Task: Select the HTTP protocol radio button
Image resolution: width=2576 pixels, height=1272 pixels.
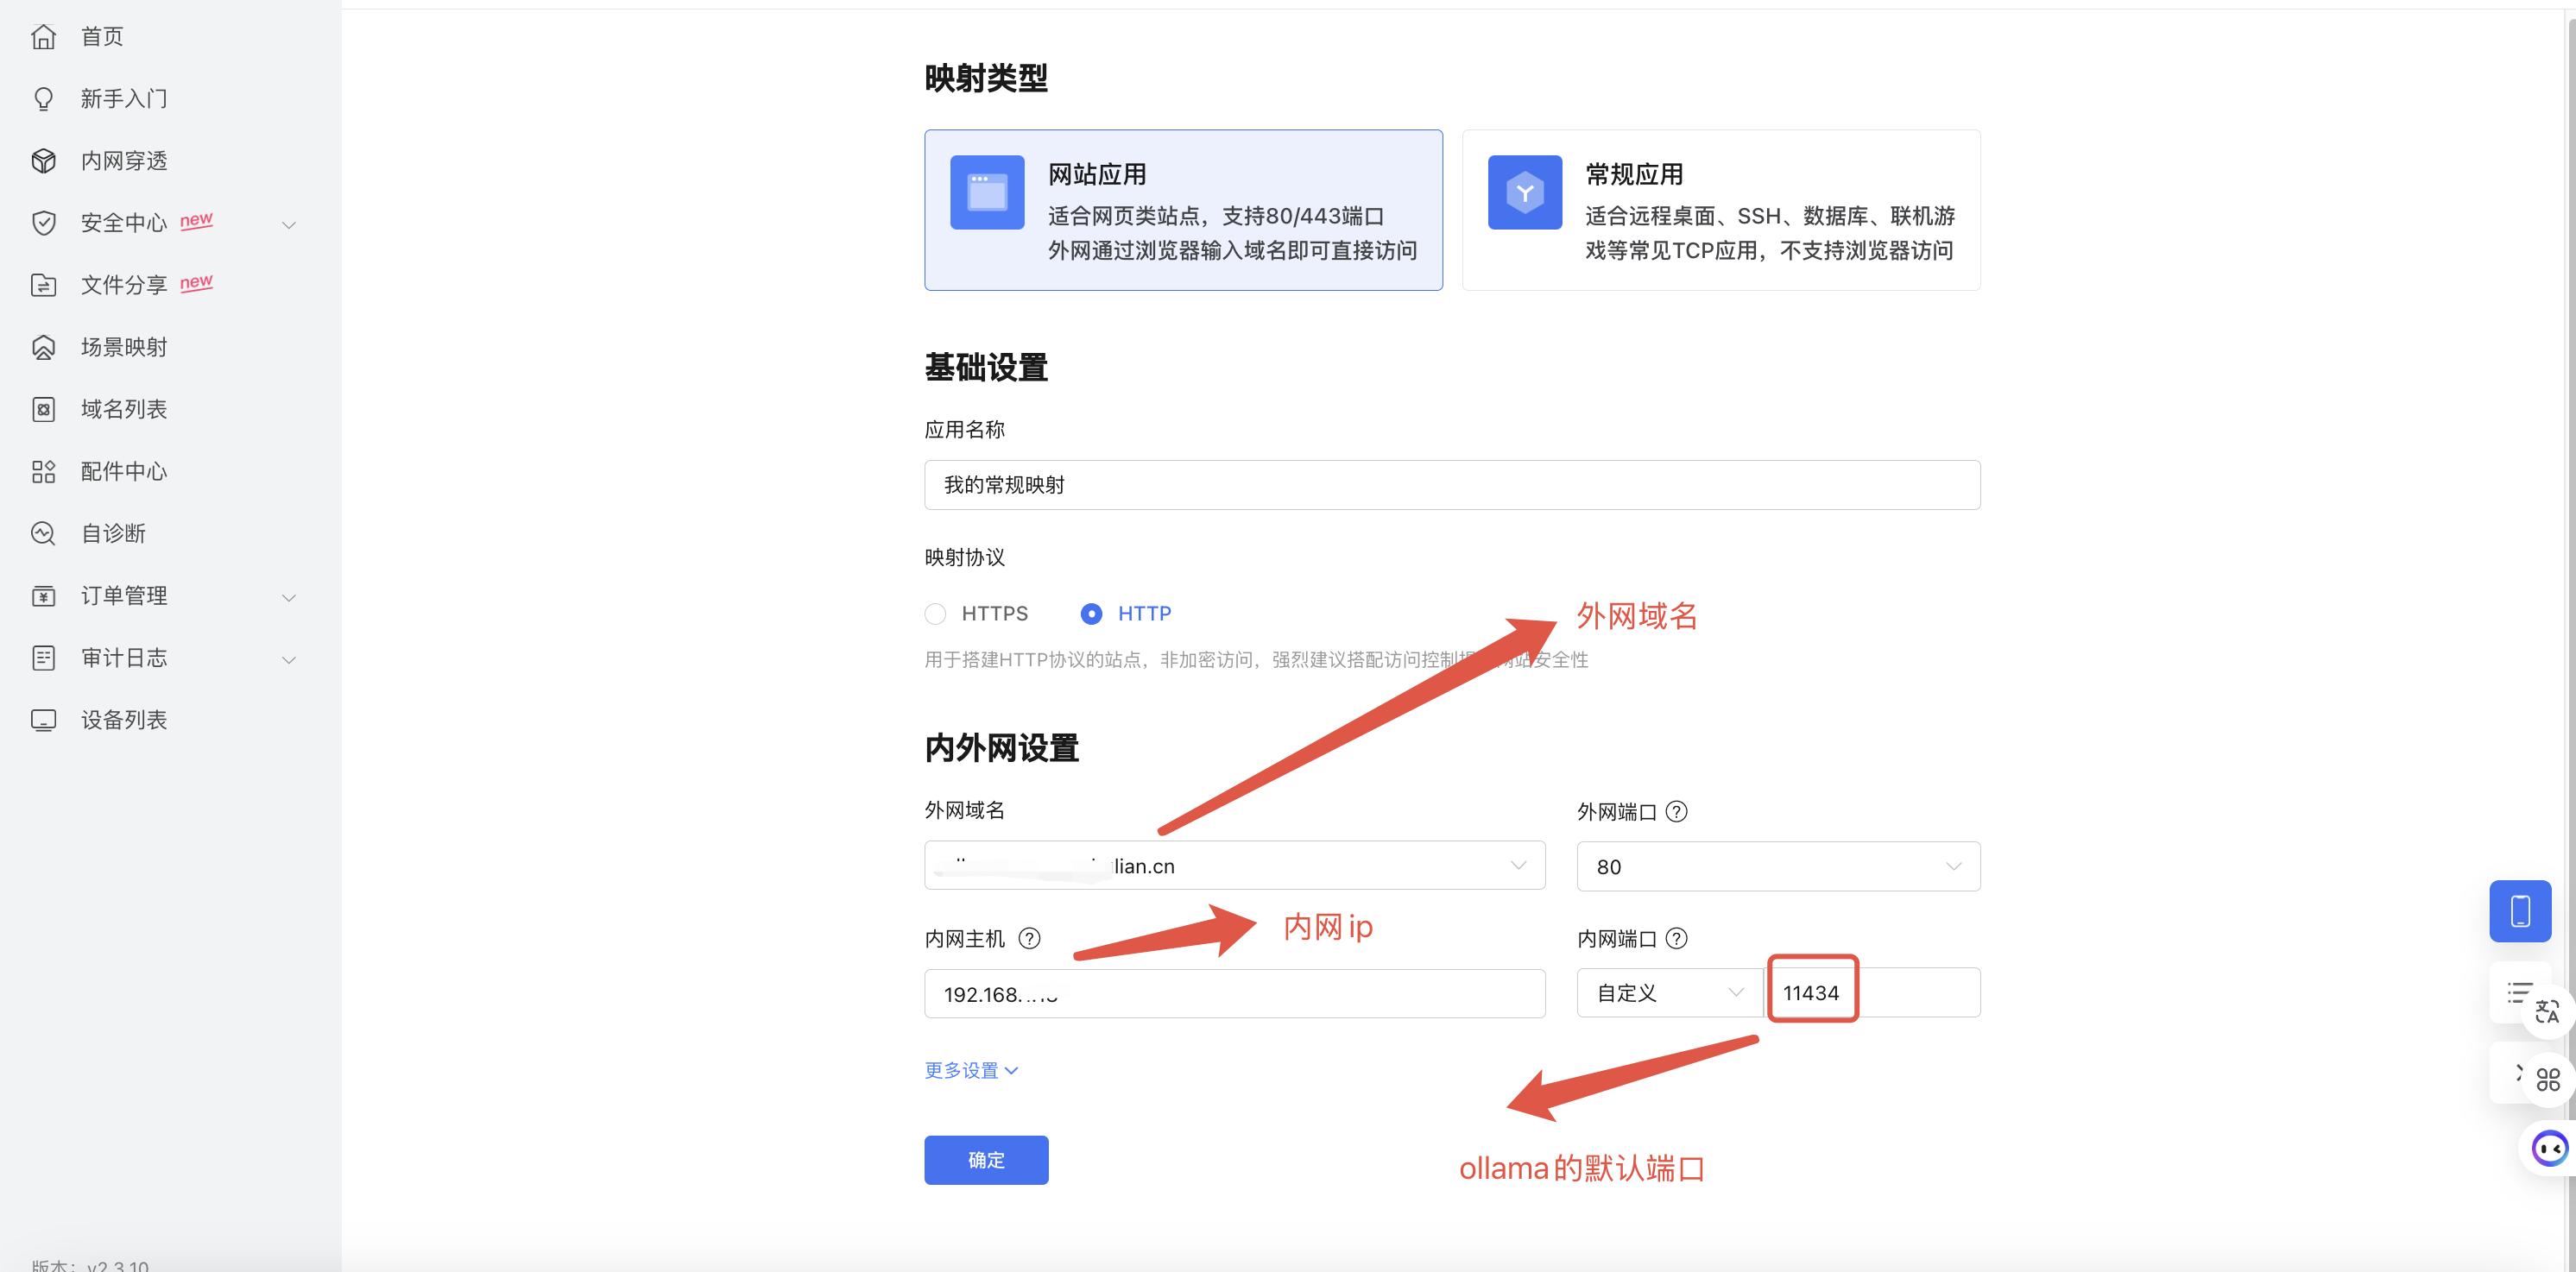Action: [x=1091, y=614]
